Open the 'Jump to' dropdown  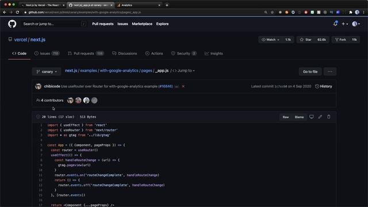(x=184, y=71)
